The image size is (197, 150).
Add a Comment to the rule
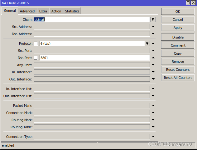[178, 45]
